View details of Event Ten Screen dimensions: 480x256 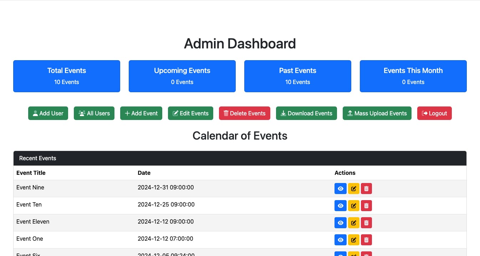(x=340, y=206)
